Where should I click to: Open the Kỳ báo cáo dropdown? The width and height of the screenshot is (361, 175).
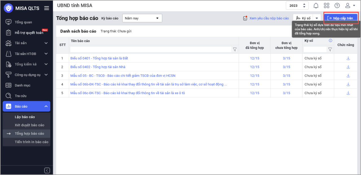tap(142, 18)
